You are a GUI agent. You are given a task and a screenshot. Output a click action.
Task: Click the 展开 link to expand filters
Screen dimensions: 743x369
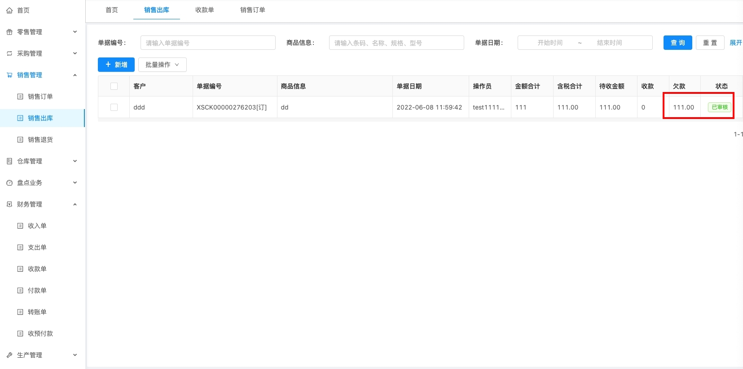click(736, 43)
